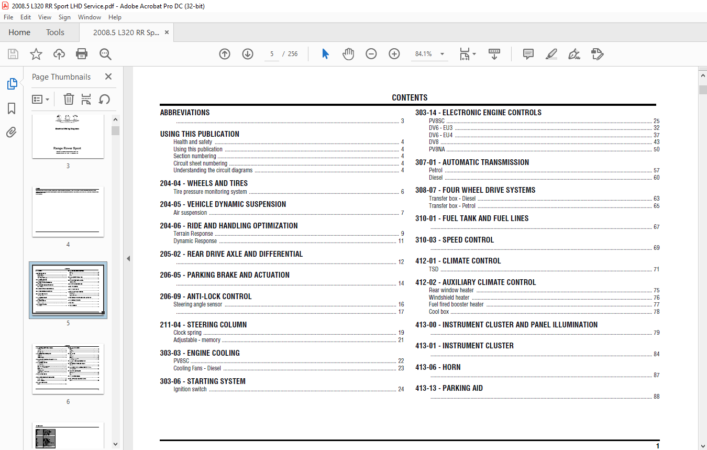Open the Help menu
The width and height of the screenshot is (707, 450).
115,17
